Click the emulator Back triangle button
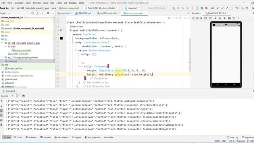This screenshot has width=254, height=143. point(215,18)
